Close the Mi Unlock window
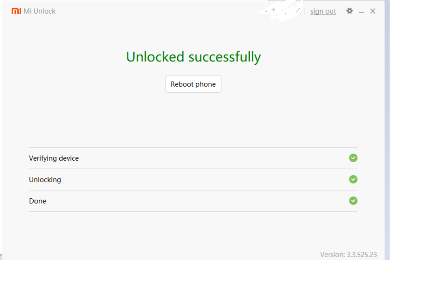Screen dimensions: 437x291 [x=373, y=11]
